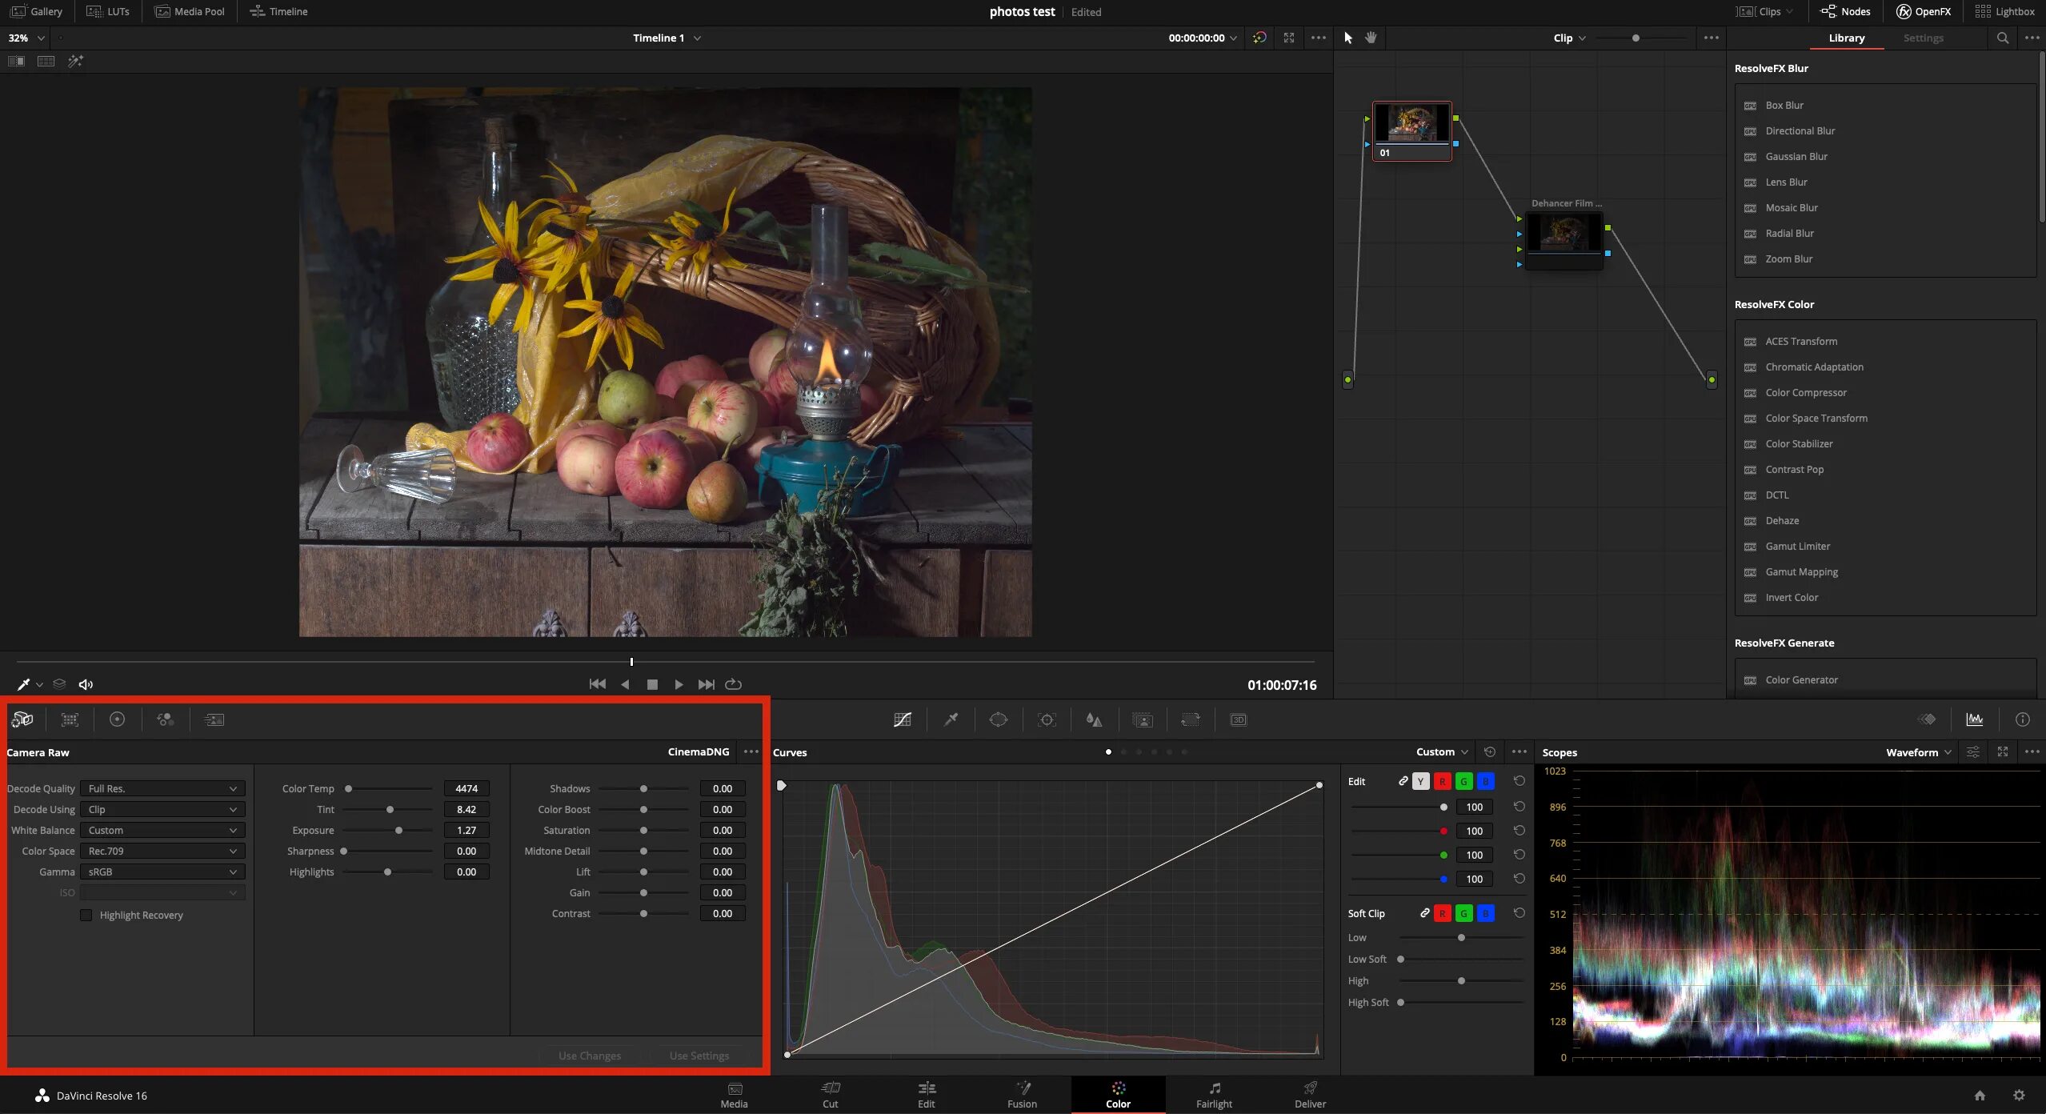The height and width of the screenshot is (1114, 2046).
Task: Click the Exposure slider handle
Action: point(398,830)
